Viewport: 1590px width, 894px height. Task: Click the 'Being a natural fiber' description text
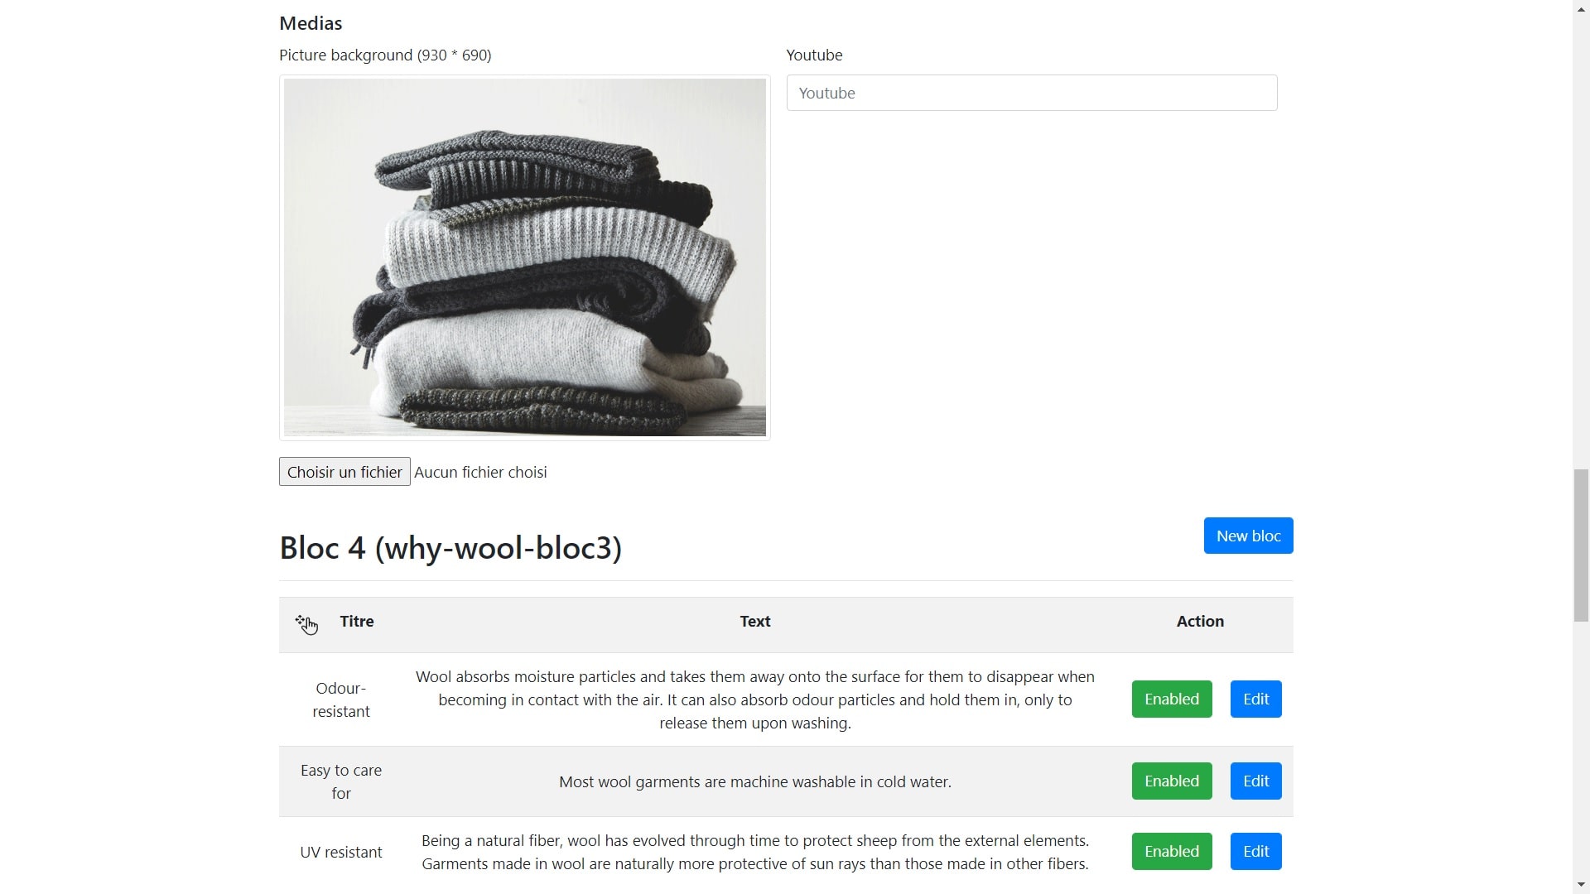754,852
